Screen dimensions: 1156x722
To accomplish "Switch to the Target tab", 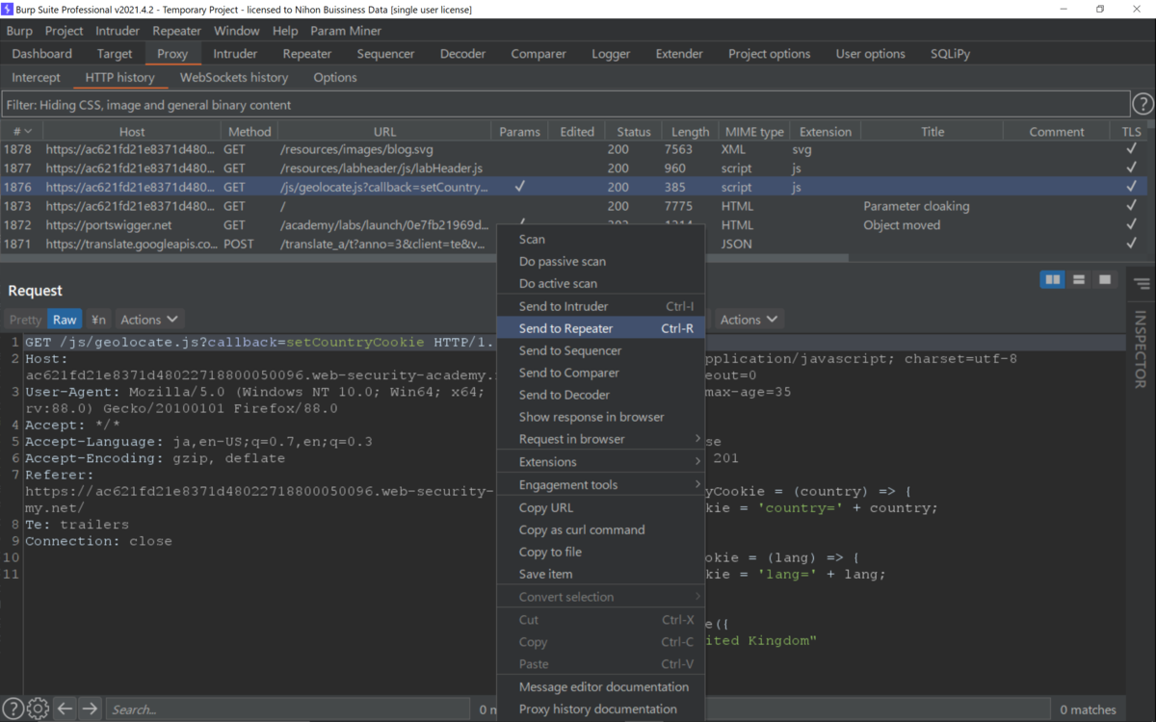I will pos(115,54).
